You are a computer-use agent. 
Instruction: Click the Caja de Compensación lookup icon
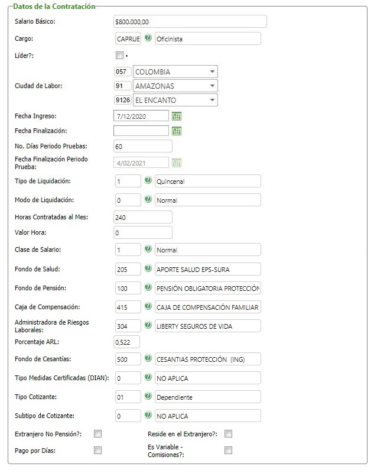pyautogui.click(x=148, y=307)
